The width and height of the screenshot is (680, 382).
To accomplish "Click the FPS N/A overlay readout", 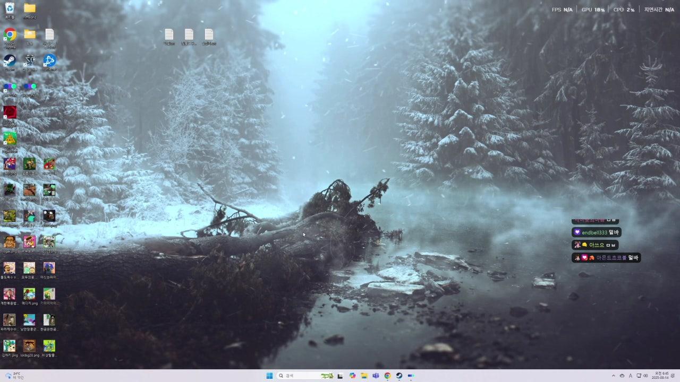I will [562, 10].
